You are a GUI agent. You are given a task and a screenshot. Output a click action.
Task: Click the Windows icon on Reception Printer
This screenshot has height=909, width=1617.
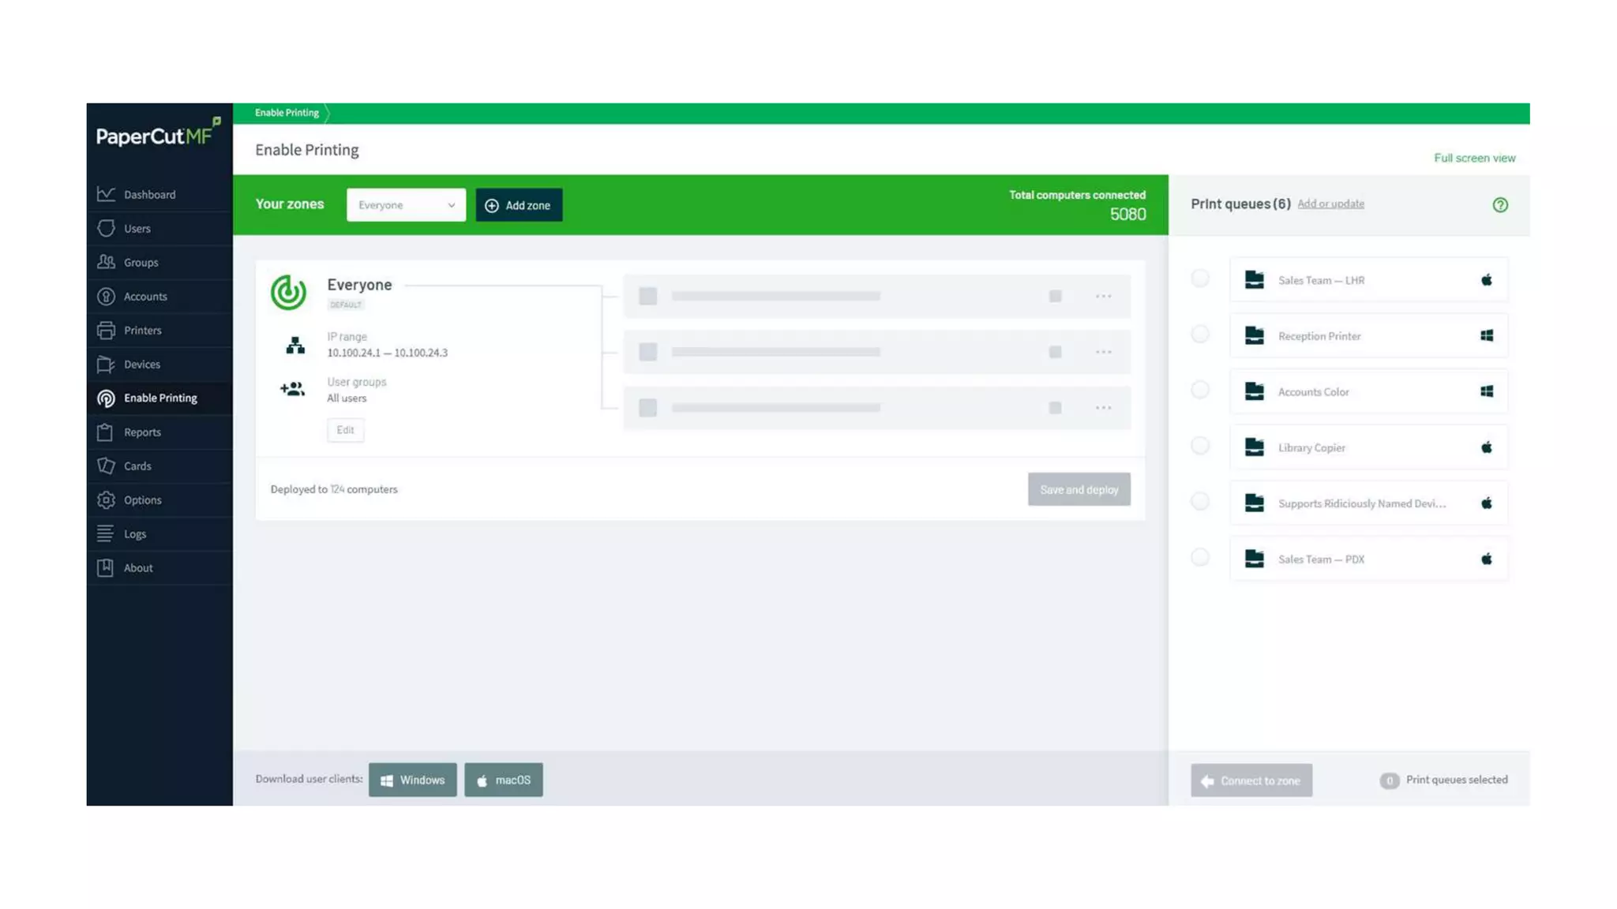coord(1486,336)
